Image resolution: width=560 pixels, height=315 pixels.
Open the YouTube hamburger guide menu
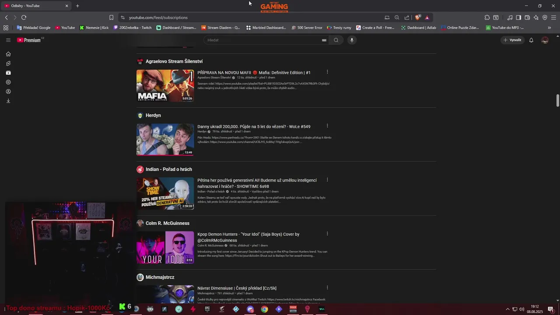point(8,40)
